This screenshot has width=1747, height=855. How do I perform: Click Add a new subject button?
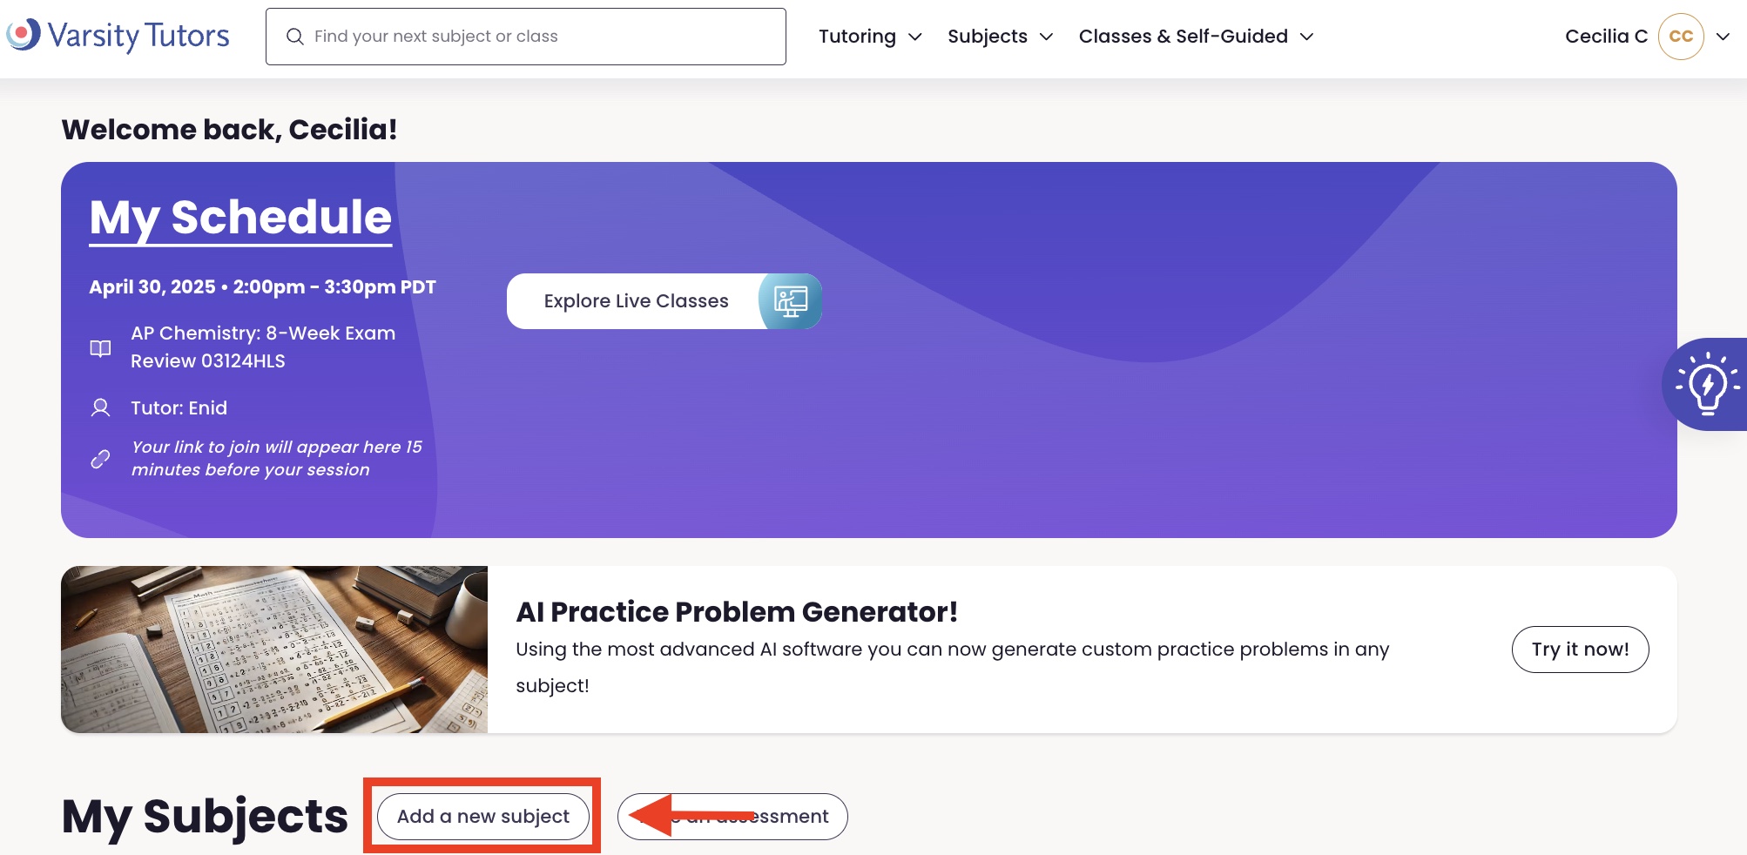point(483,817)
